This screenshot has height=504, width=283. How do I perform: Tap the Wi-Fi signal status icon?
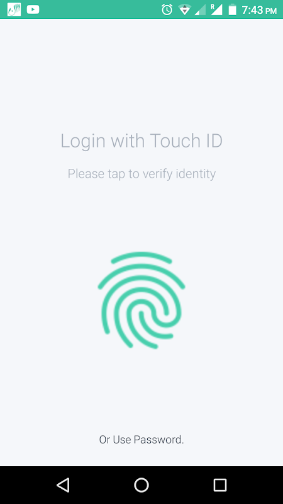[x=185, y=9]
